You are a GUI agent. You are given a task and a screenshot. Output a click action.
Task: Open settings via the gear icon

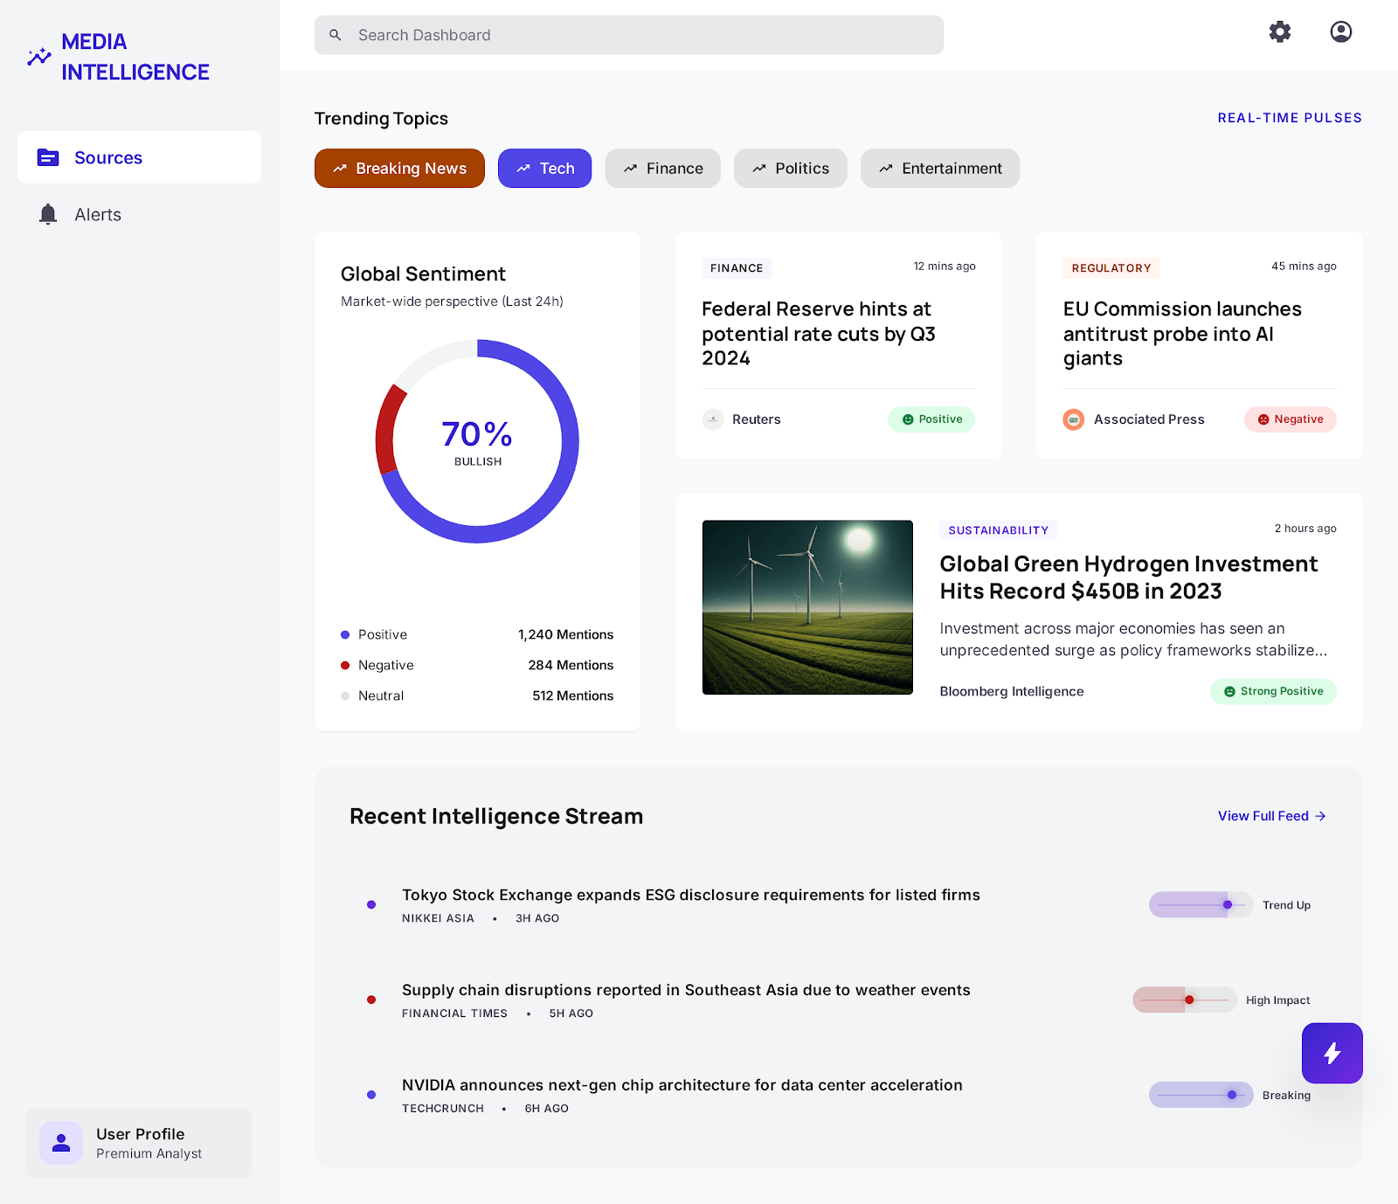1280,32
